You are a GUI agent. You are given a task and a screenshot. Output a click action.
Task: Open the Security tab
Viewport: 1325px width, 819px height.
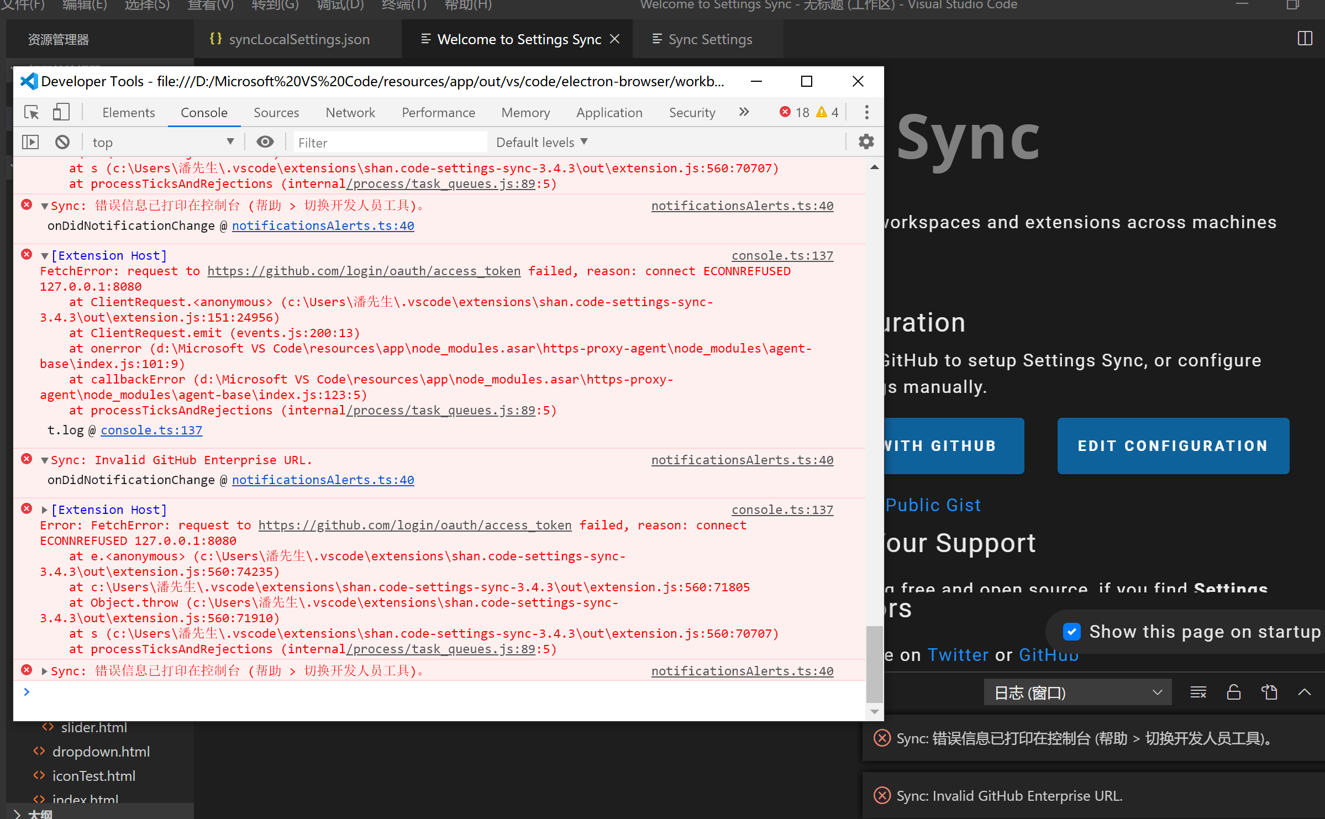[x=692, y=112]
